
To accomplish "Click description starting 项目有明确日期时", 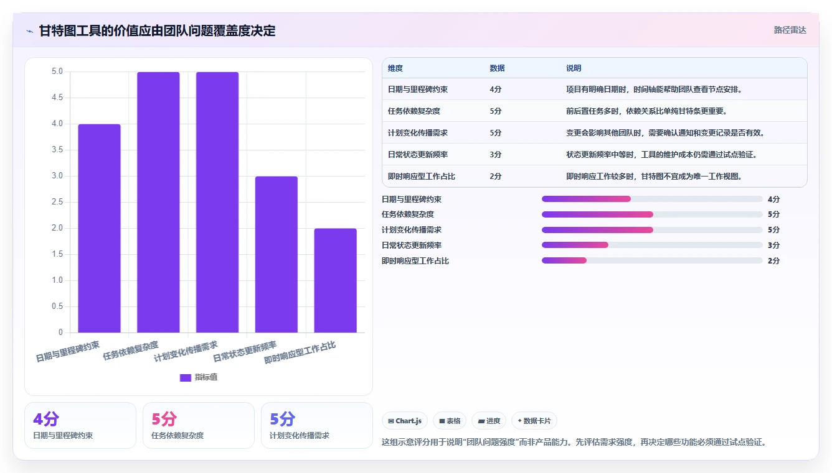I will click(x=654, y=90).
